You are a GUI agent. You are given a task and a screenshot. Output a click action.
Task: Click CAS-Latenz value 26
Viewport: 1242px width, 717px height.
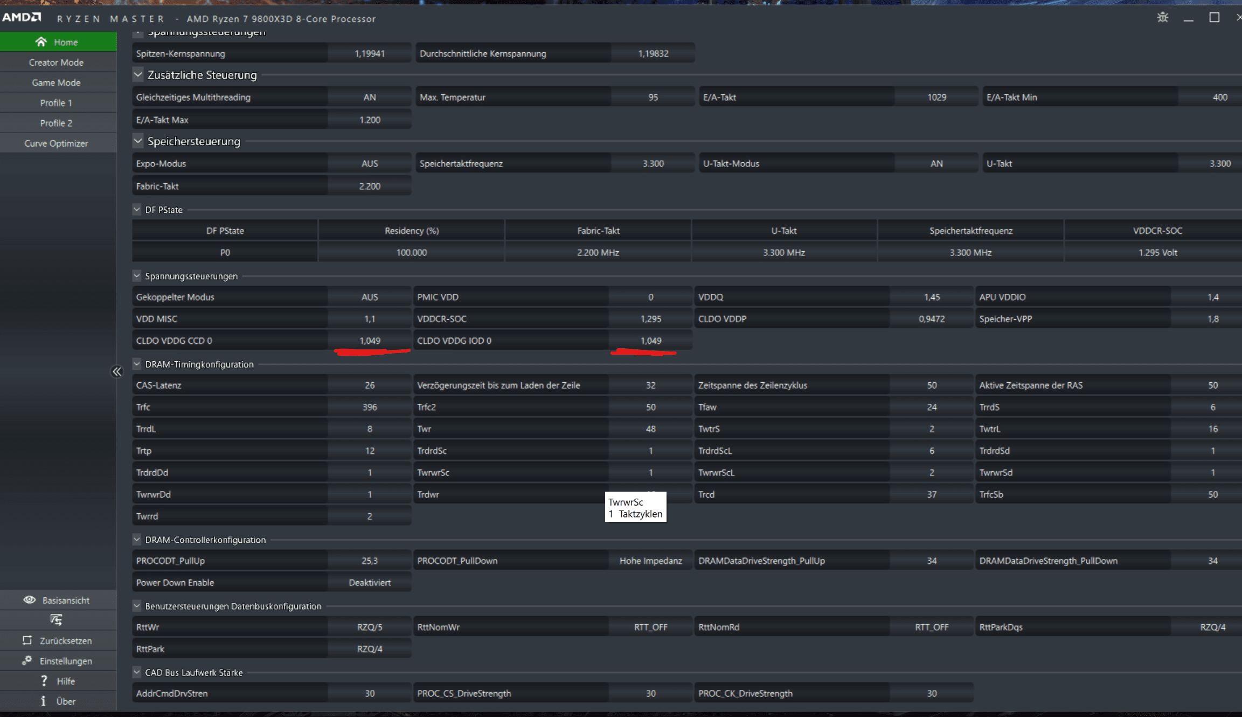point(370,385)
